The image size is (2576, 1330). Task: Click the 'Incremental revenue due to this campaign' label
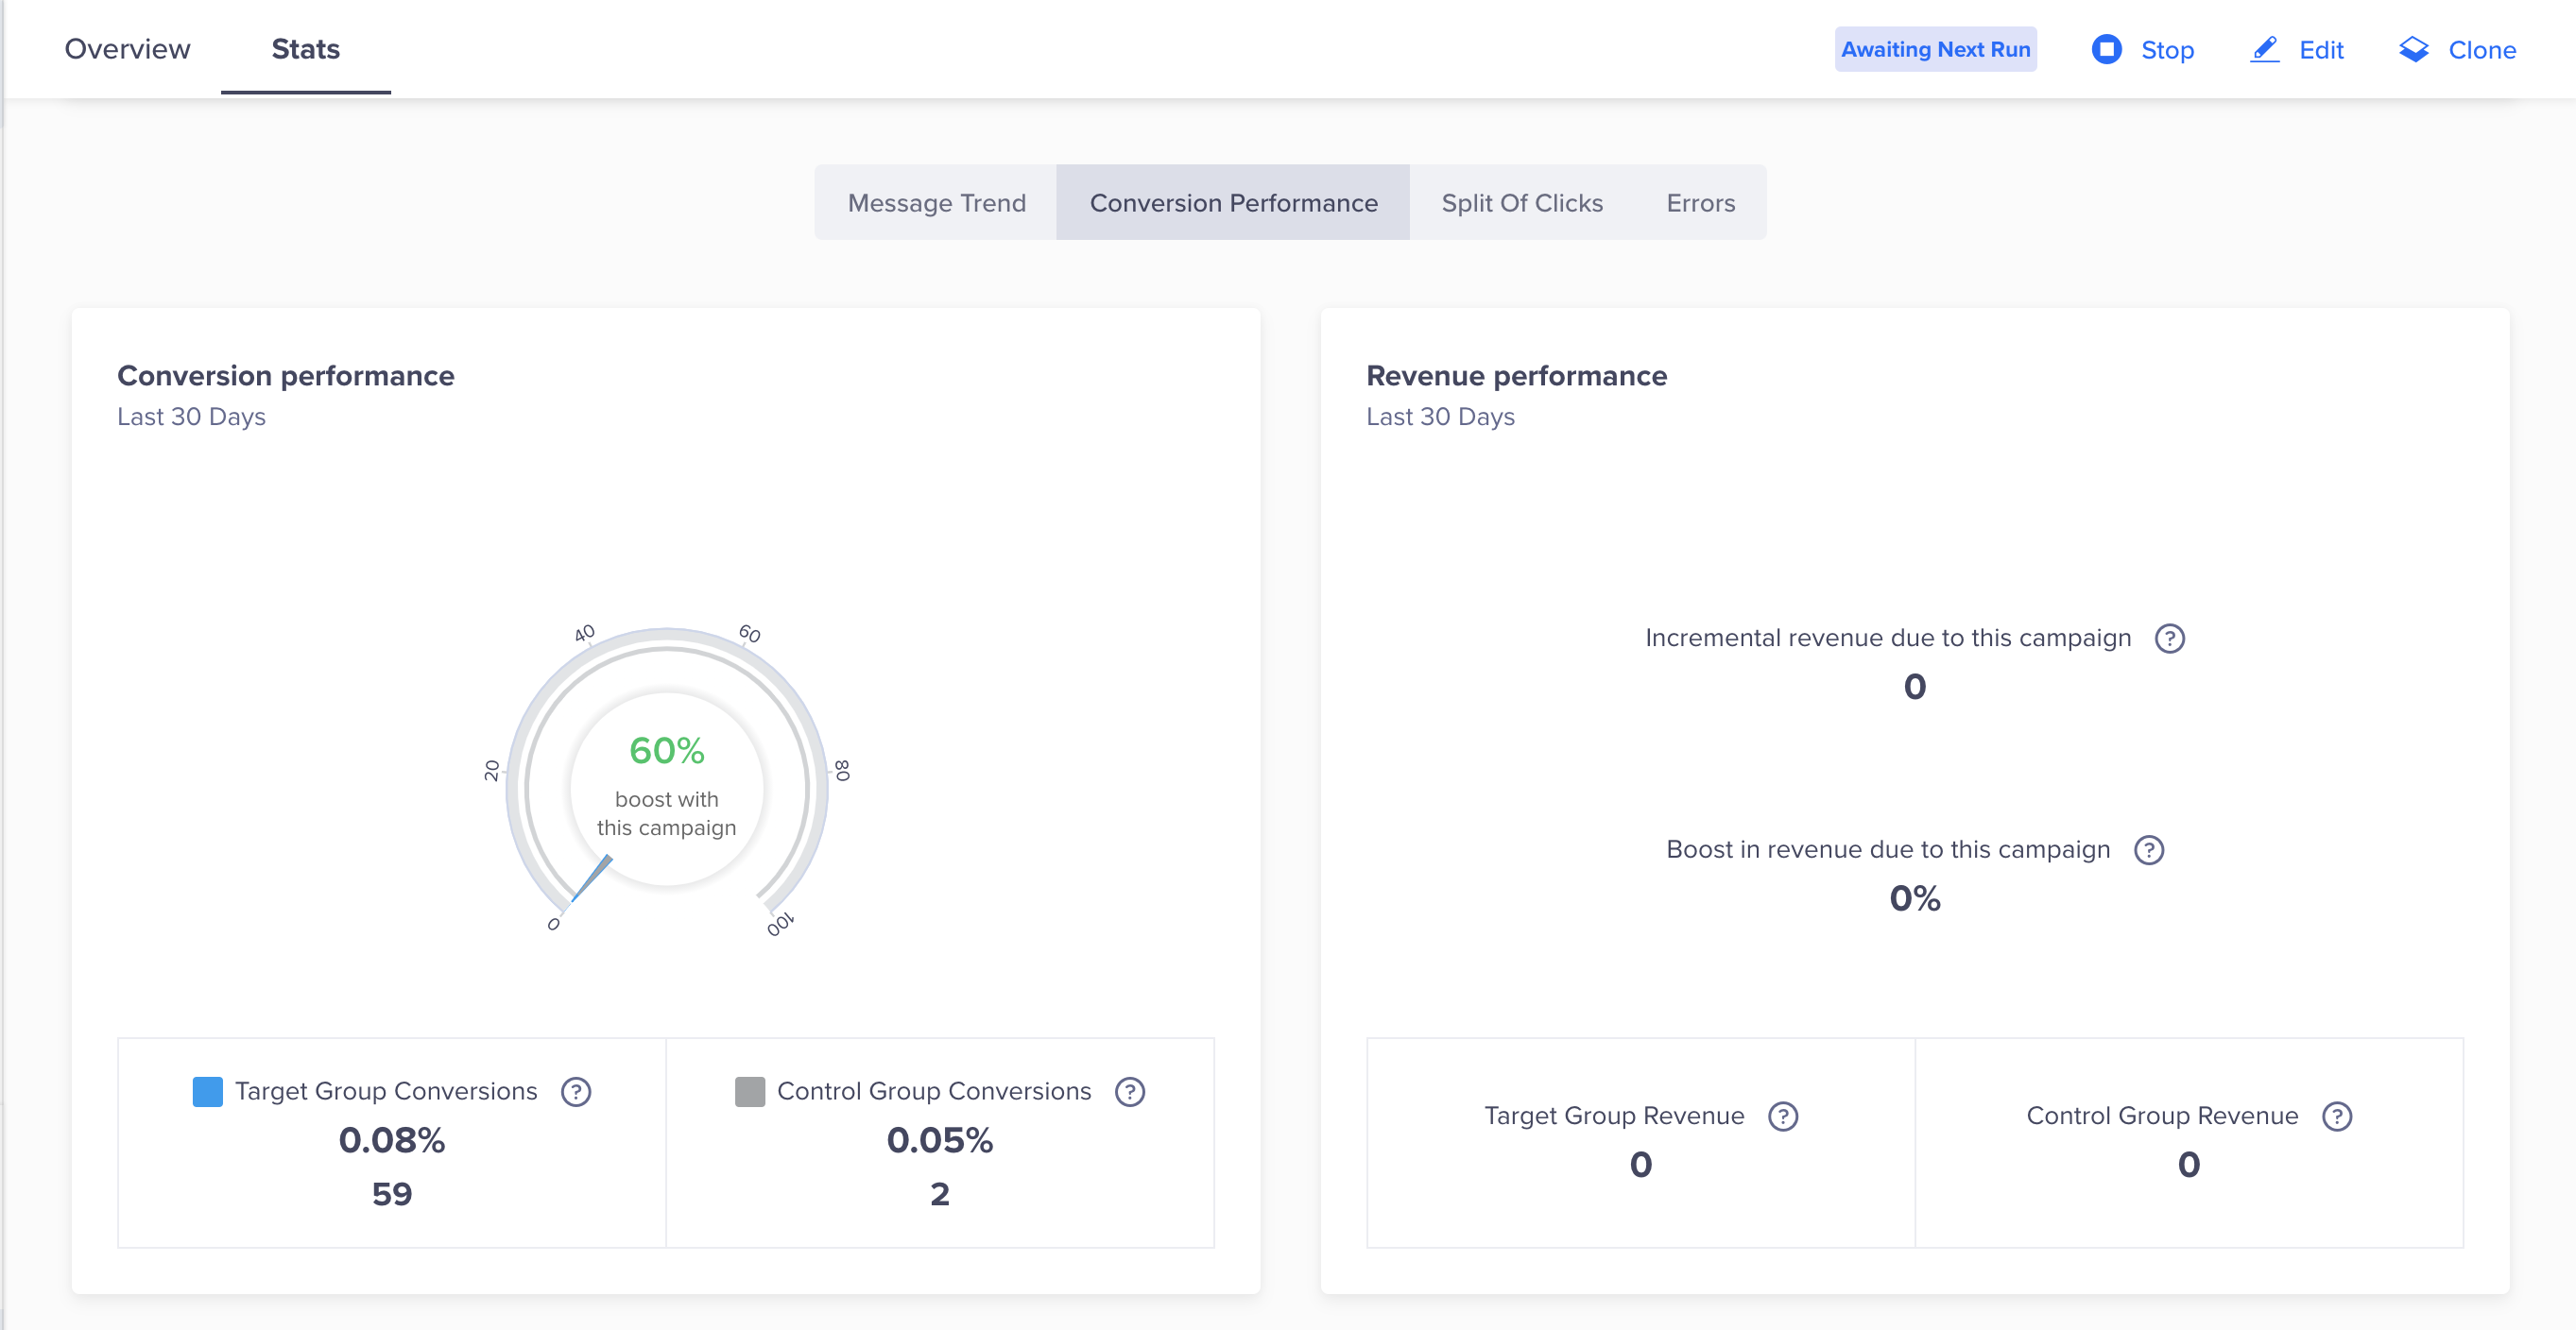[1888, 639]
